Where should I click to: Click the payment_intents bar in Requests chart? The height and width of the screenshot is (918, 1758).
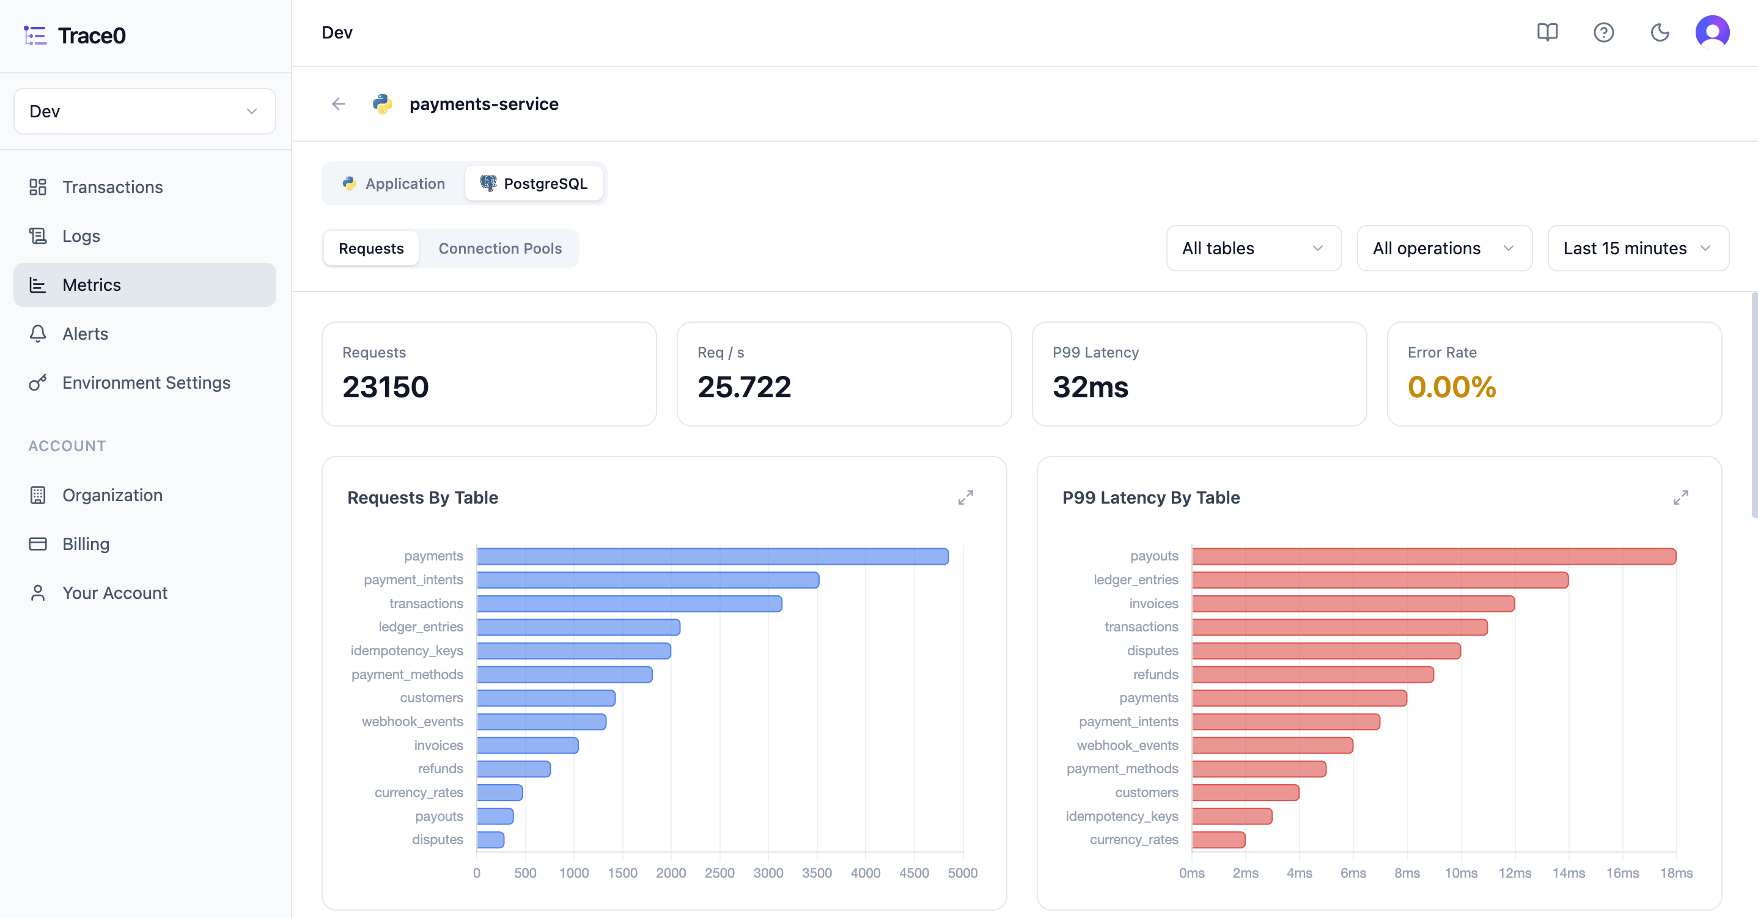tap(648, 580)
